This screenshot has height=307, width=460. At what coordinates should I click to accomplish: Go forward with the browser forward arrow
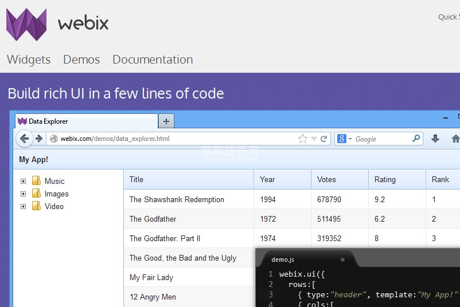pyautogui.click(x=39, y=139)
